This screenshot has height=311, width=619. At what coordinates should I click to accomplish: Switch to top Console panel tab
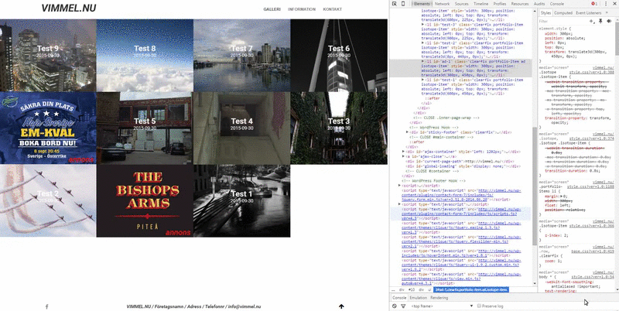[556, 4]
